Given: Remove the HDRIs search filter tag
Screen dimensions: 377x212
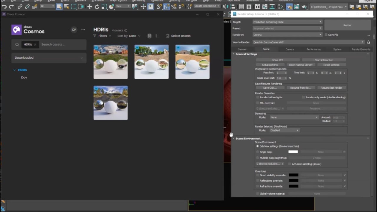Looking at the screenshot, I should click(x=35, y=44).
